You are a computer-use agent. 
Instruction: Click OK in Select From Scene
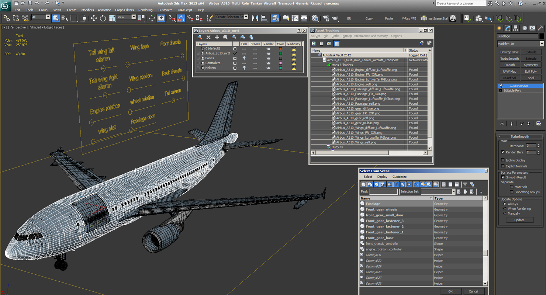point(450,291)
